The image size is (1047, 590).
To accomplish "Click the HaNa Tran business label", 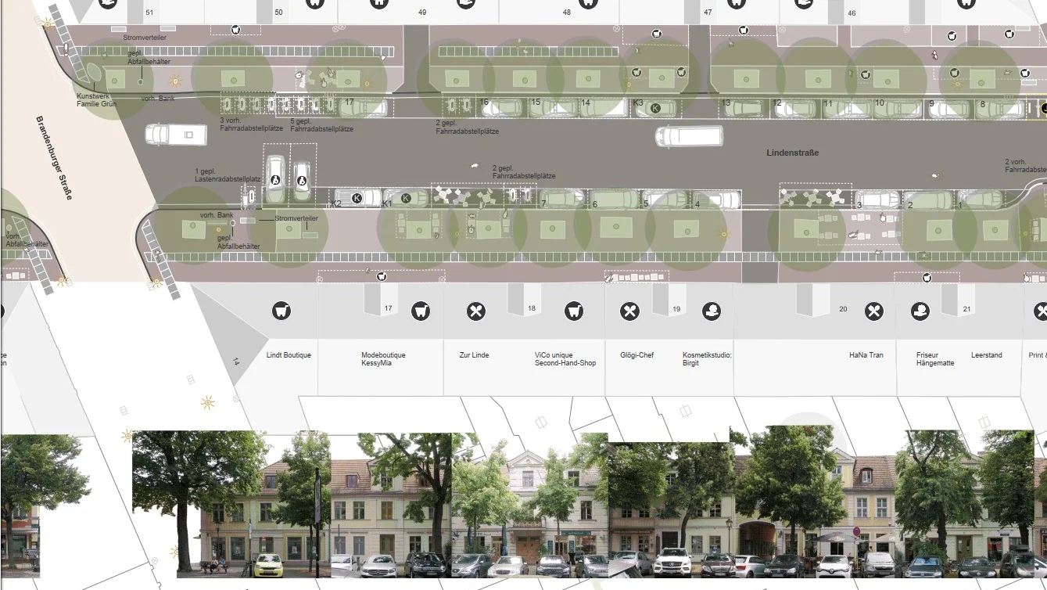I will 866,355.
